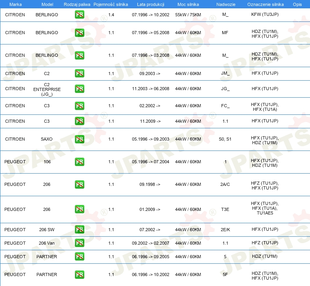The width and height of the screenshot is (310, 286).
Task: Click fuel icon in Berlingo 03.2008 row
Action: 79,55
